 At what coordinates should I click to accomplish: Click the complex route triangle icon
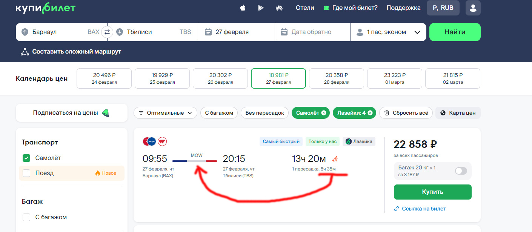[25, 52]
